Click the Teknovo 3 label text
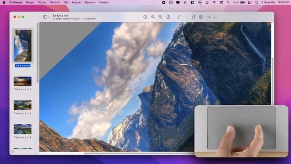 23,137
